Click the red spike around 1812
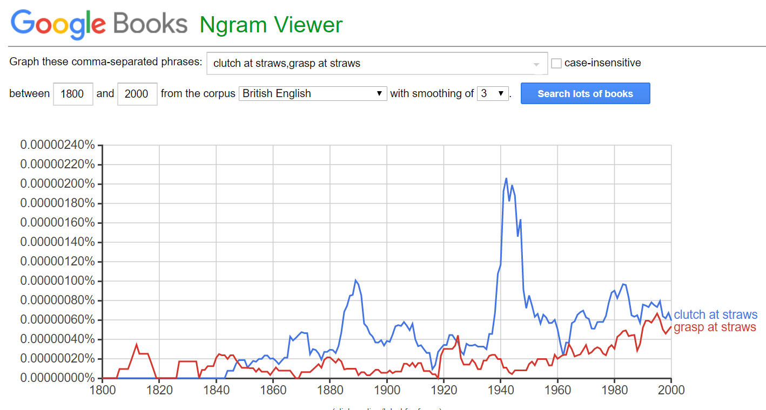This screenshot has width=766, height=410. point(137,344)
